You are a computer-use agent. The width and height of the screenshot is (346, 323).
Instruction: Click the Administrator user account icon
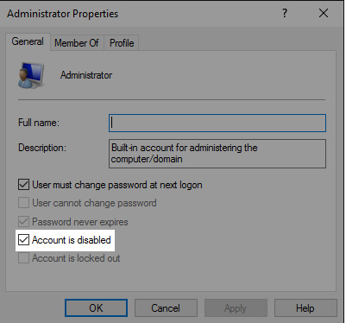[30, 75]
